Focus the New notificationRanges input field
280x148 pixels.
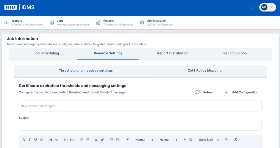(x=140, y=106)
